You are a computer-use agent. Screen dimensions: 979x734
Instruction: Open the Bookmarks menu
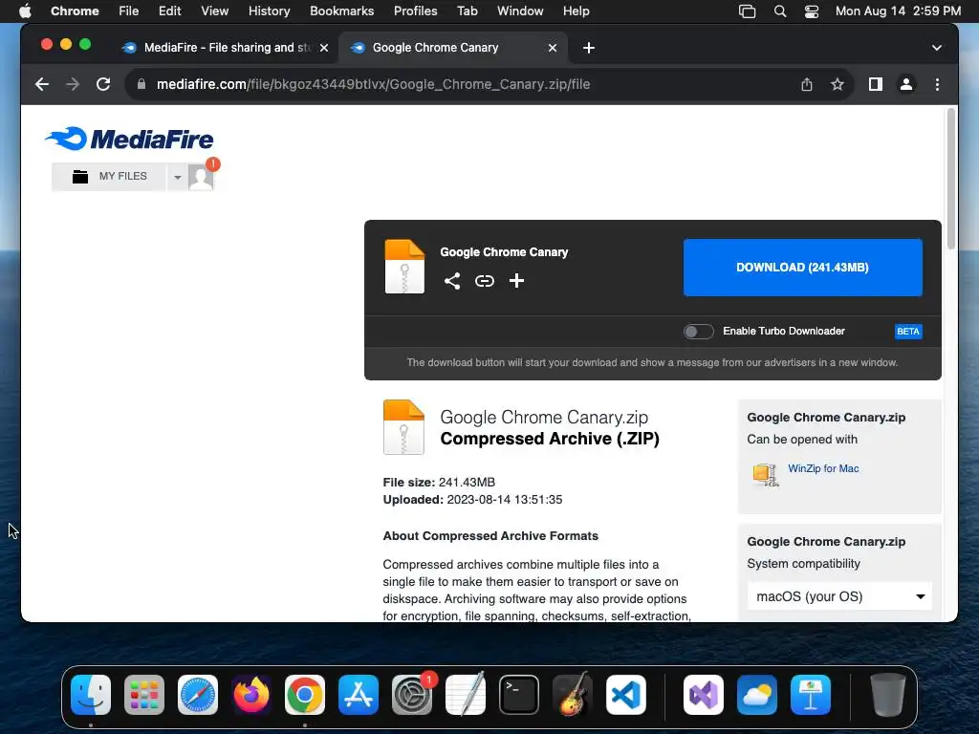pos(341,11)
